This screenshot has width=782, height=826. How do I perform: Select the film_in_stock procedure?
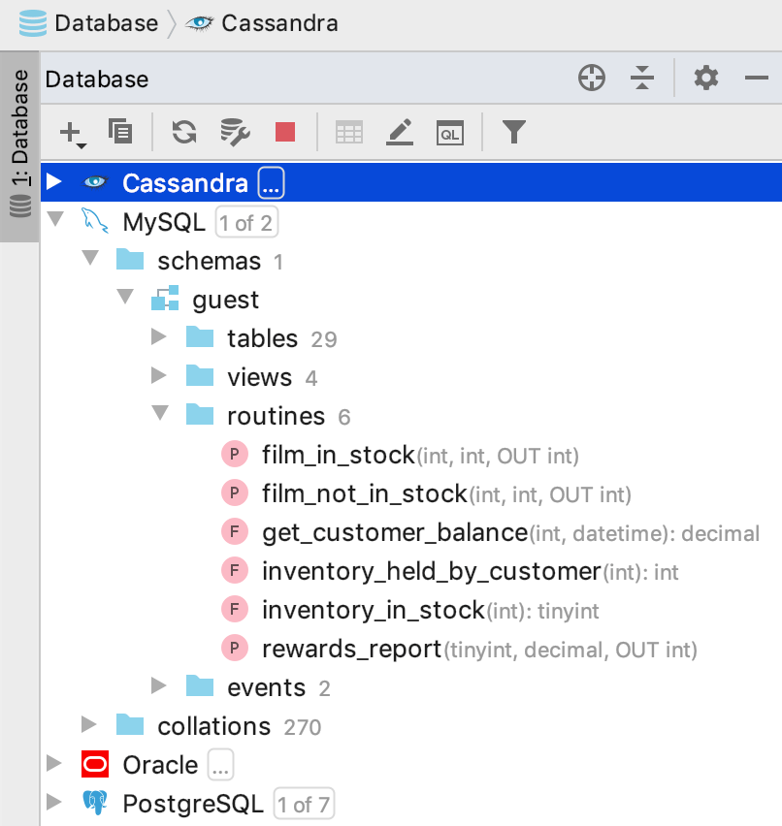[x=411, y=455]
